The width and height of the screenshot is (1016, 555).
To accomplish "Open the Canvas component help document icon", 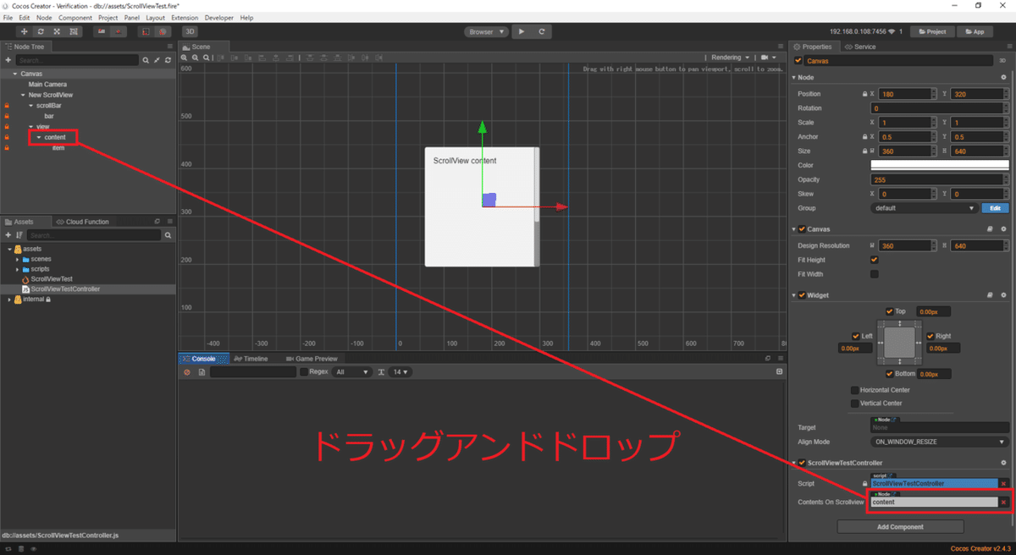I will click(x=990, y=229).
